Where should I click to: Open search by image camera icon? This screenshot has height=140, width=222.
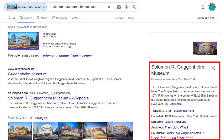pos(119,7)
